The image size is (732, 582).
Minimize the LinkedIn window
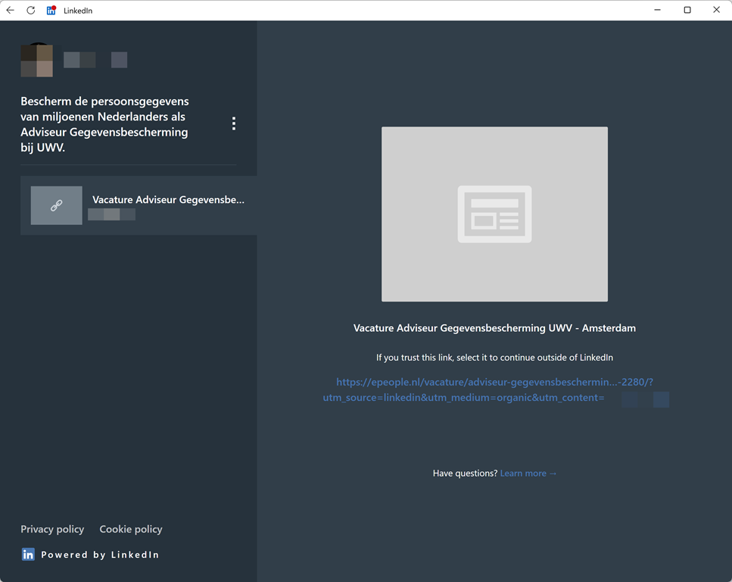[658, 11]
